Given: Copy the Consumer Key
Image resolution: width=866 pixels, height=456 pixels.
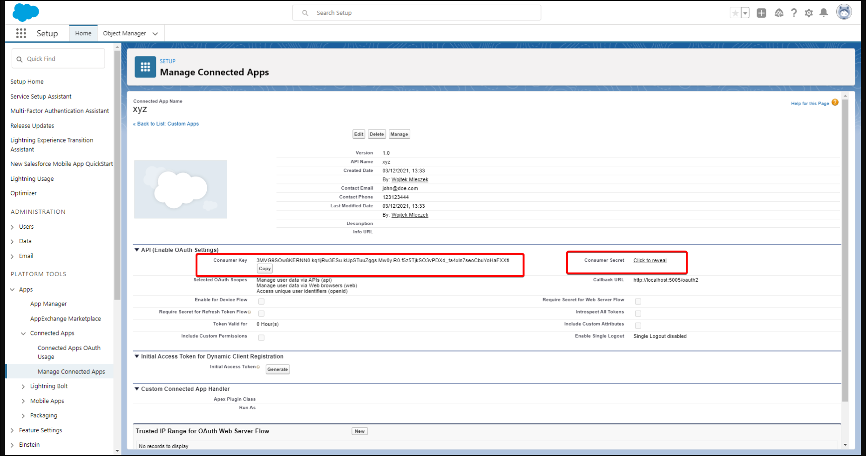Looking at the screenshot, I should coord(264,269).
